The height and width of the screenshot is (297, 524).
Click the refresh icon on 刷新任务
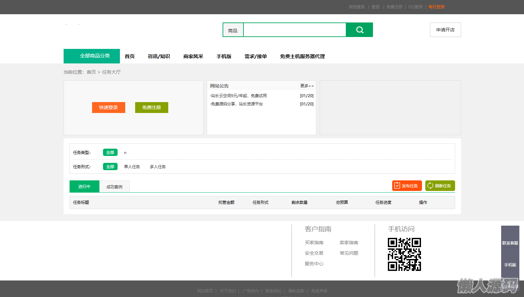tap(430, 186)
